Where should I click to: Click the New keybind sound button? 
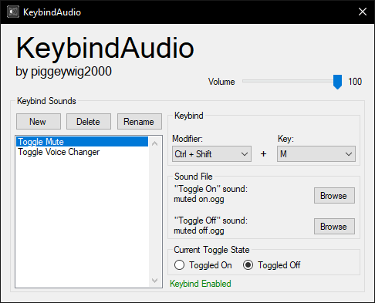pos(39,122)
